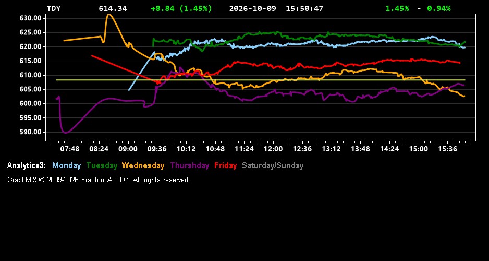Click the yellow horizontal reference line
The height and width of the screenshot is (261, 489).
(261, 80)
